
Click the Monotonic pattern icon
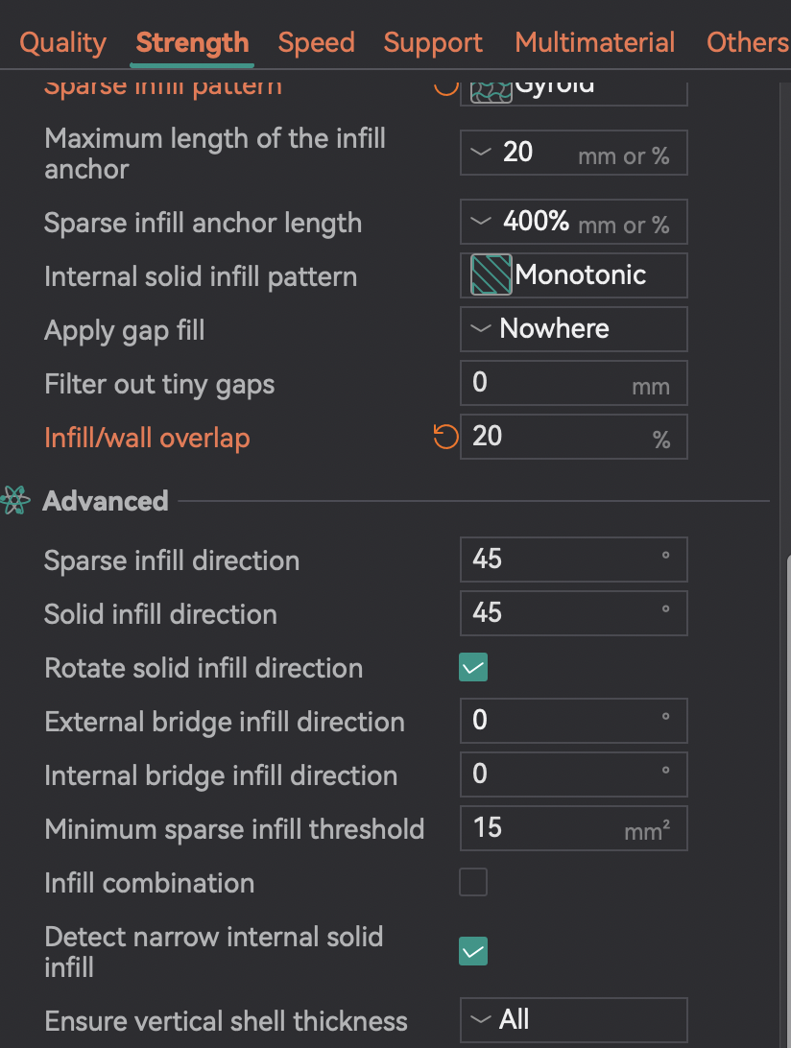pyautogui.click(x=491, y=274)
